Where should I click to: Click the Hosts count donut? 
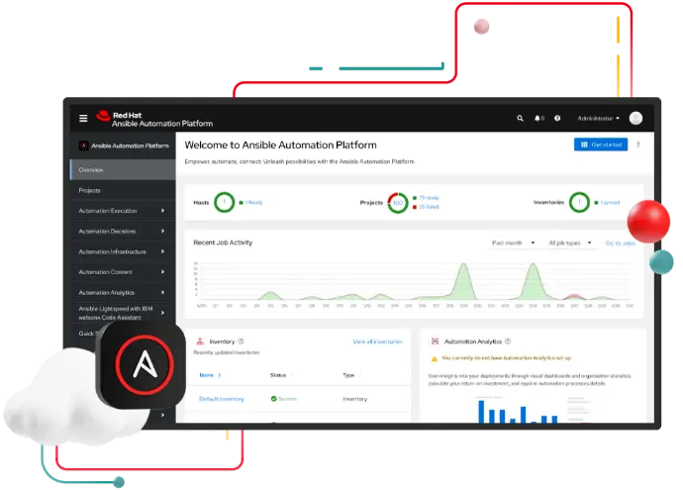[x=225, y=203]
